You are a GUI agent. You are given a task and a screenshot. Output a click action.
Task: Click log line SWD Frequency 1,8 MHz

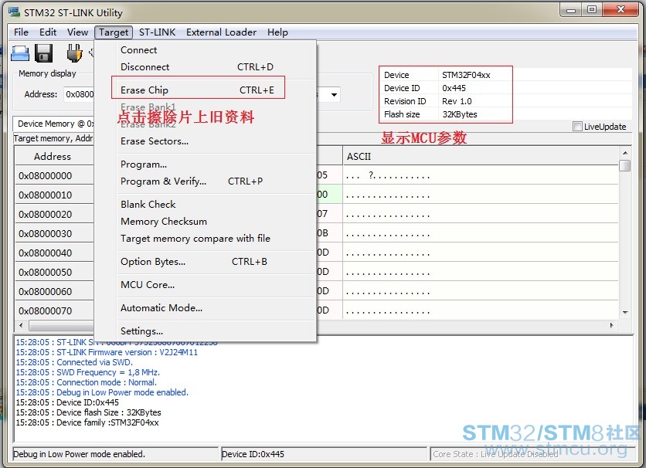(x=88, y=372)
